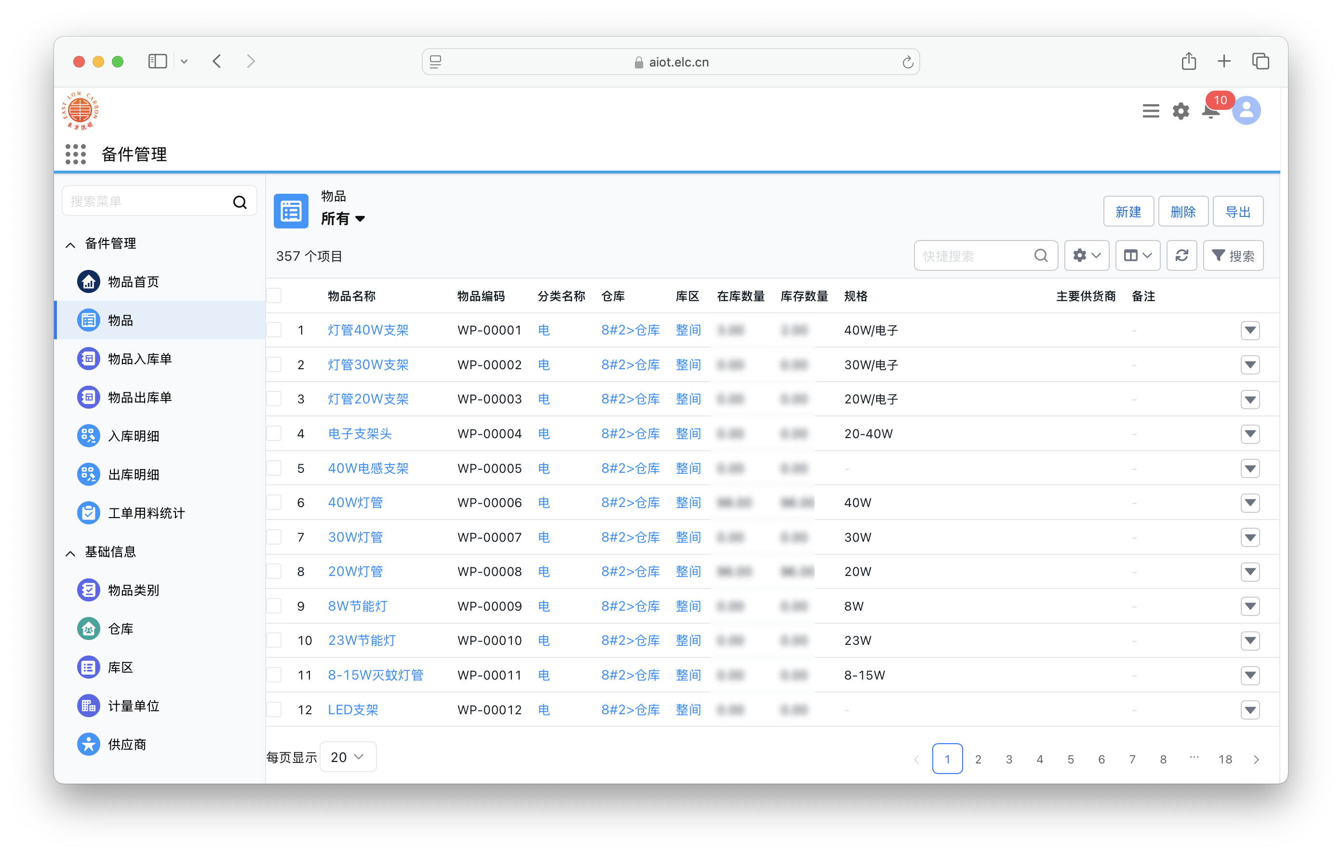Viewport: 1342px width, 855px height.
Task: Check the row for 40W电感支架
Action: 274,468
